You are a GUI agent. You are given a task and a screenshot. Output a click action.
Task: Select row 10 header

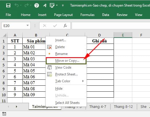click(4, 95)
